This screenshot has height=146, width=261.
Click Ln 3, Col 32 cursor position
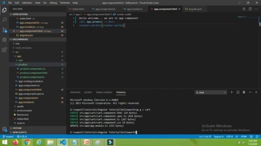(205, 137)
